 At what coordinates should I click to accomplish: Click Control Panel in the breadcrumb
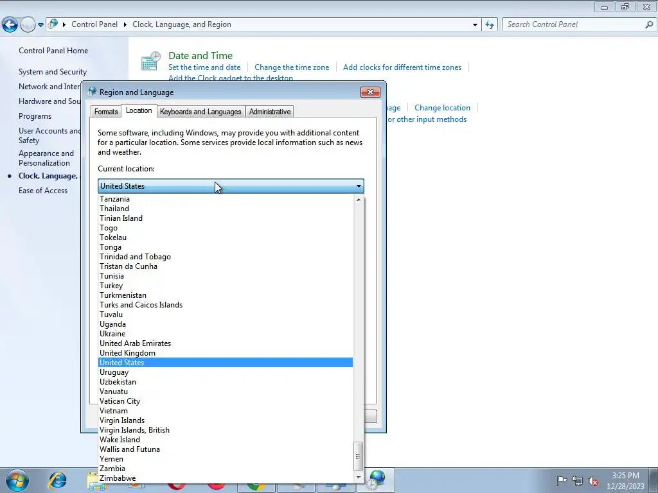(94, 24)
